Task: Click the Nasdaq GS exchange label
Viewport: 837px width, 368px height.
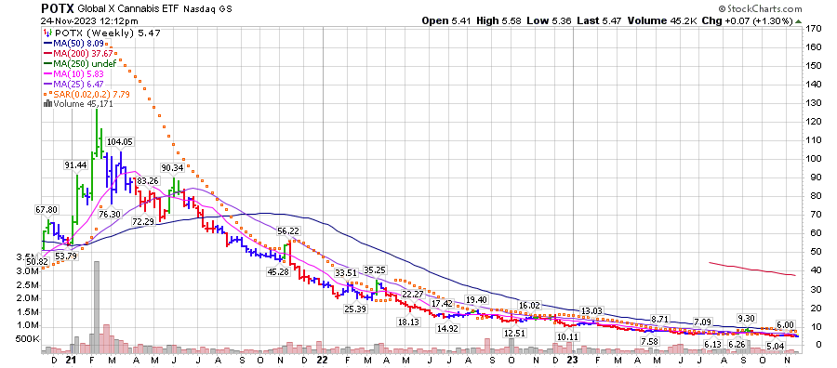Action: [x=208, y=9]
